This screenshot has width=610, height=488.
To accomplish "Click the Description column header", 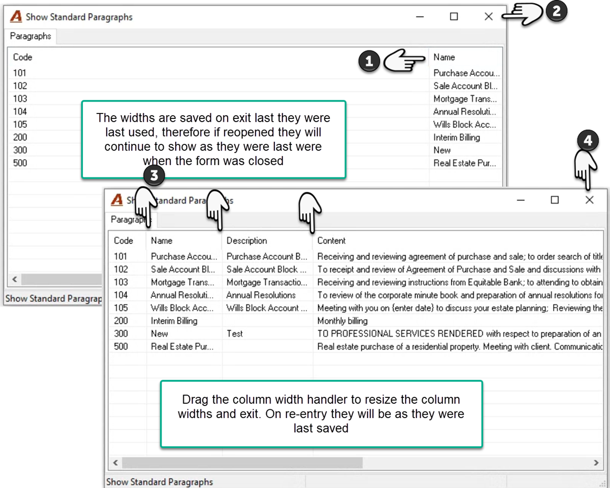I will [x=247, y=240].
